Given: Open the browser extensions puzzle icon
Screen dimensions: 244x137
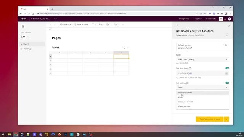Looking at the screenshot, I should pos(218,14).
